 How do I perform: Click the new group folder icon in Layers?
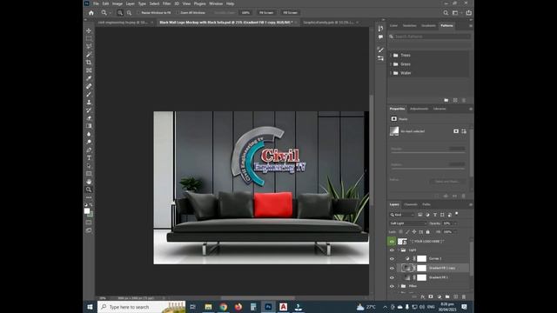coord(447,296)
